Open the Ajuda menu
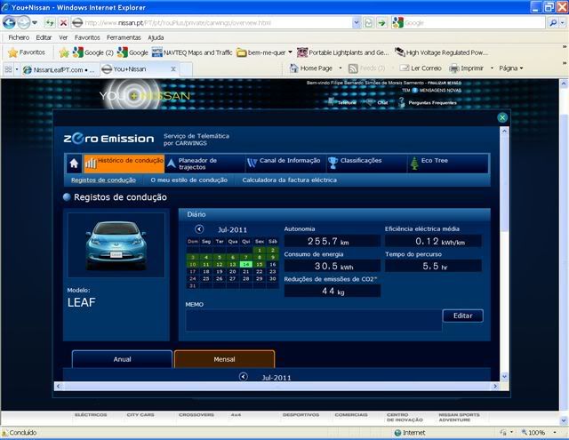This screenshot has width=569, height=440. (156, 37)
